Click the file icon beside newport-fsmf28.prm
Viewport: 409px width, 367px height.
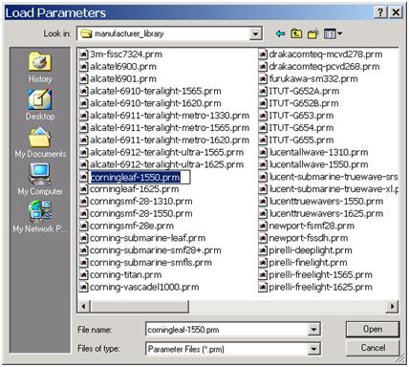pos(263,226)
